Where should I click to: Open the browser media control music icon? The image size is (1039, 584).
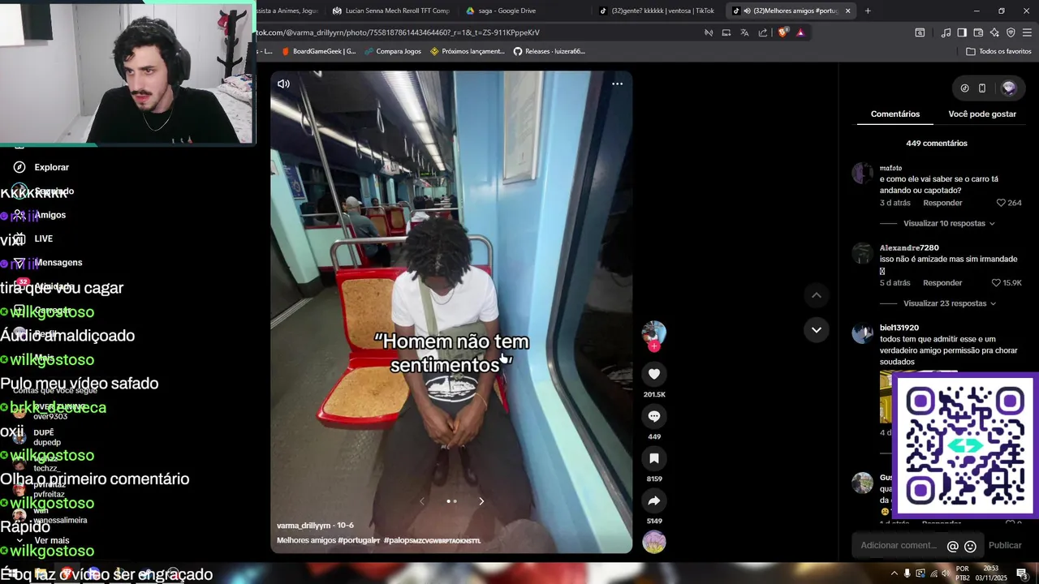click(946, 32)
